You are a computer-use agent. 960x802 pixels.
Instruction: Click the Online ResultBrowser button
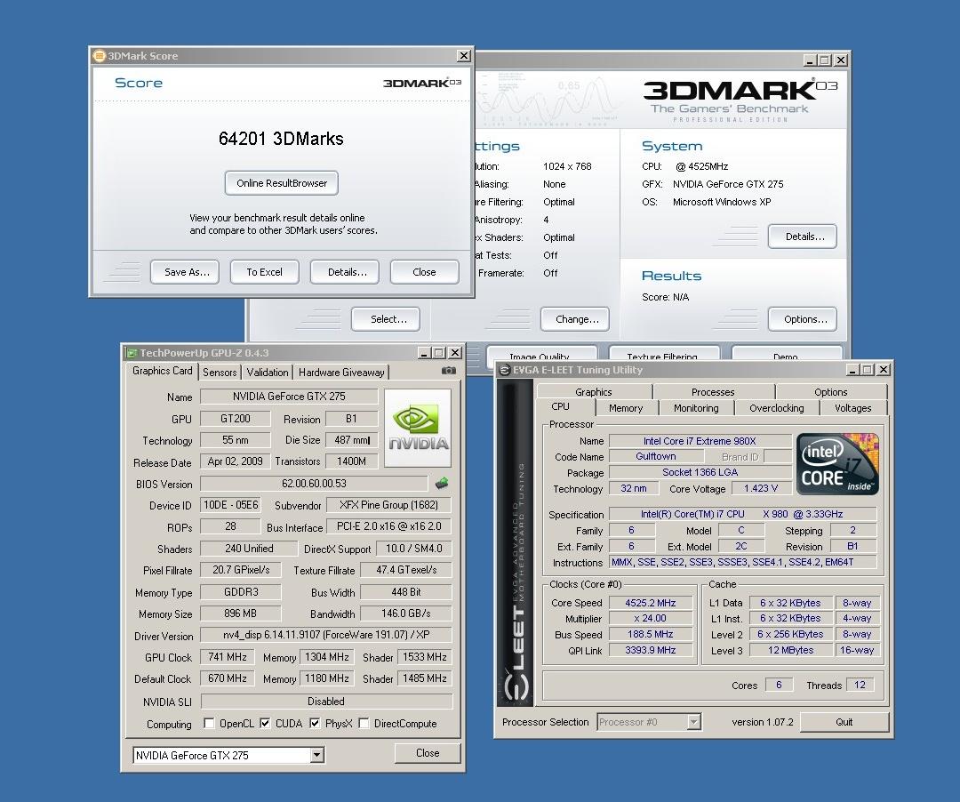coord(282,183)
